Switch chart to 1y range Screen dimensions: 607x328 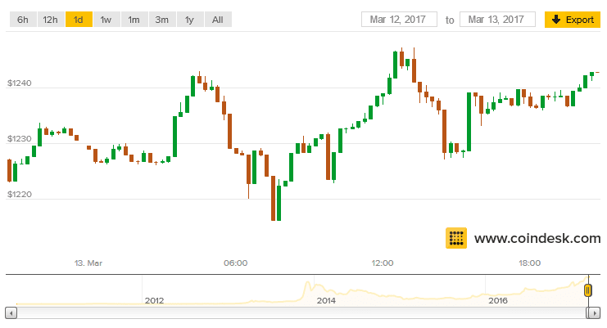(189, 19)
